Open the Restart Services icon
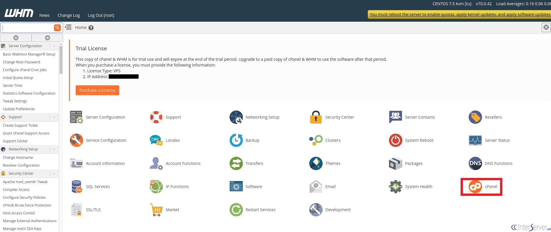This screenshot has width=551, height=232. pyautogui.click(x=236, y=210)
